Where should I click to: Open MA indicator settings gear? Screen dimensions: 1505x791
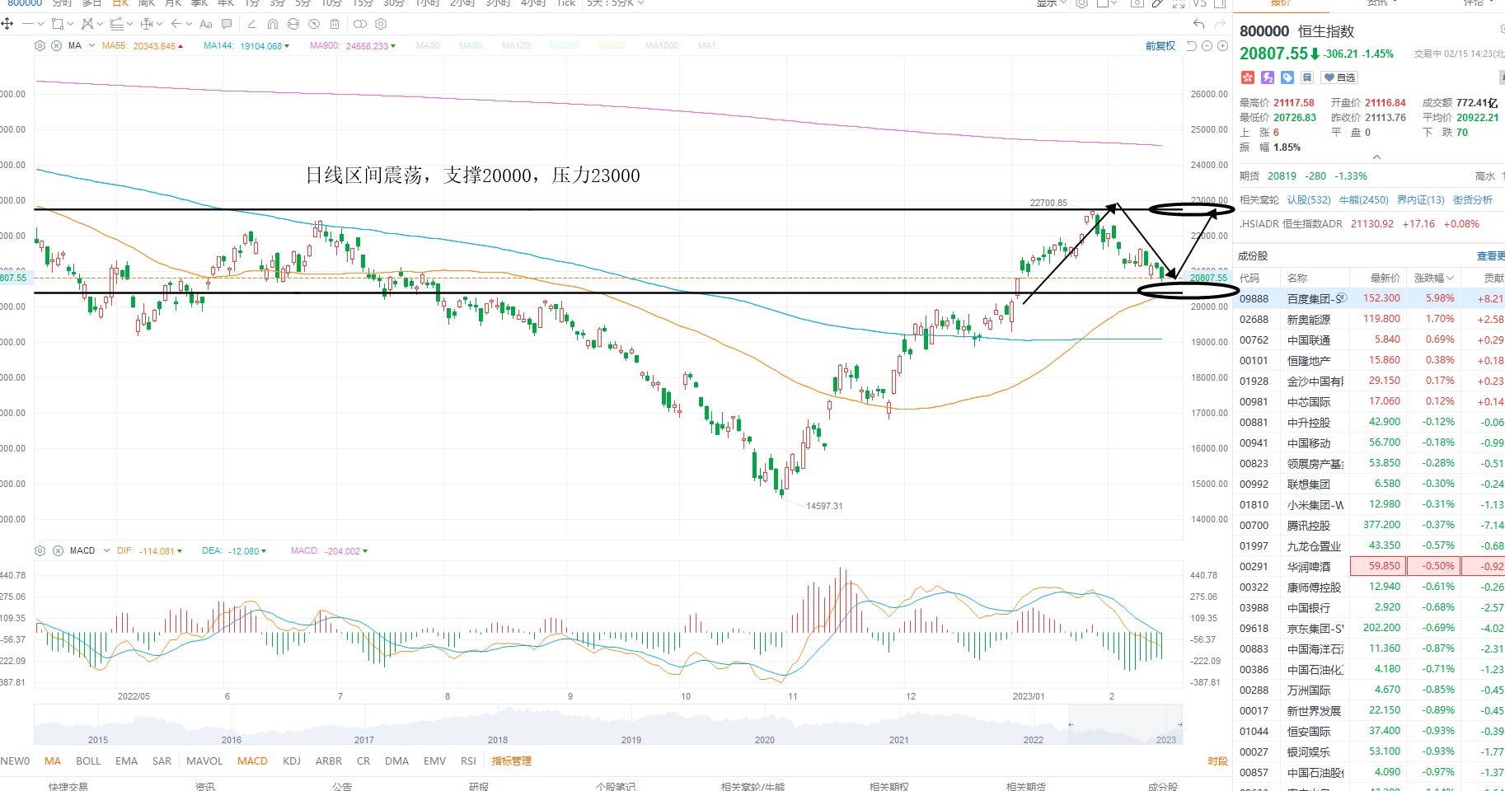[40, 46]
